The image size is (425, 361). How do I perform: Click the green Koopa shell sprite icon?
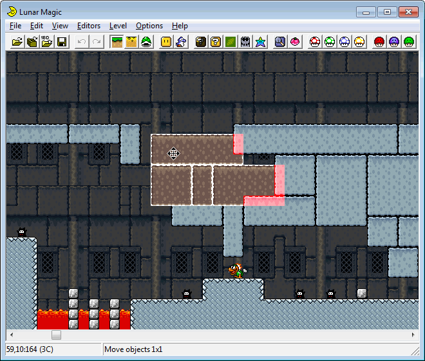click(x=146, y=42)
